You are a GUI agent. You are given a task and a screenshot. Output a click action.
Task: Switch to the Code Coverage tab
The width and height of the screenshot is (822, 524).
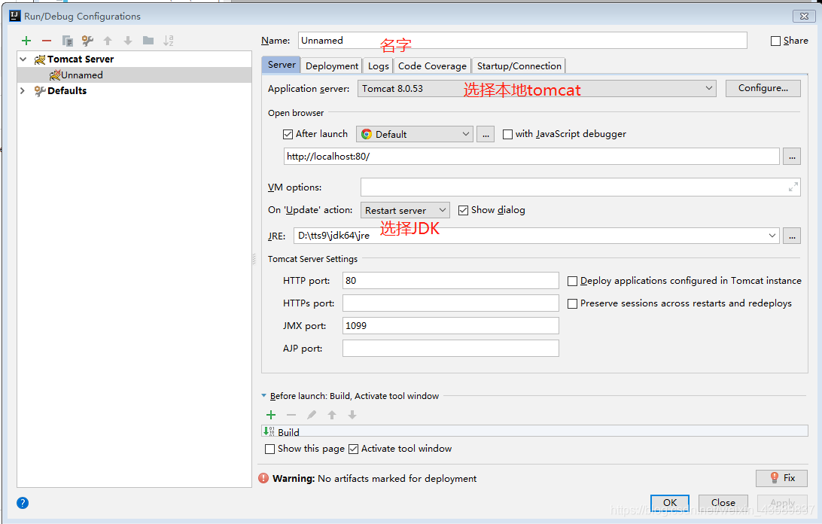coord(432,65)
